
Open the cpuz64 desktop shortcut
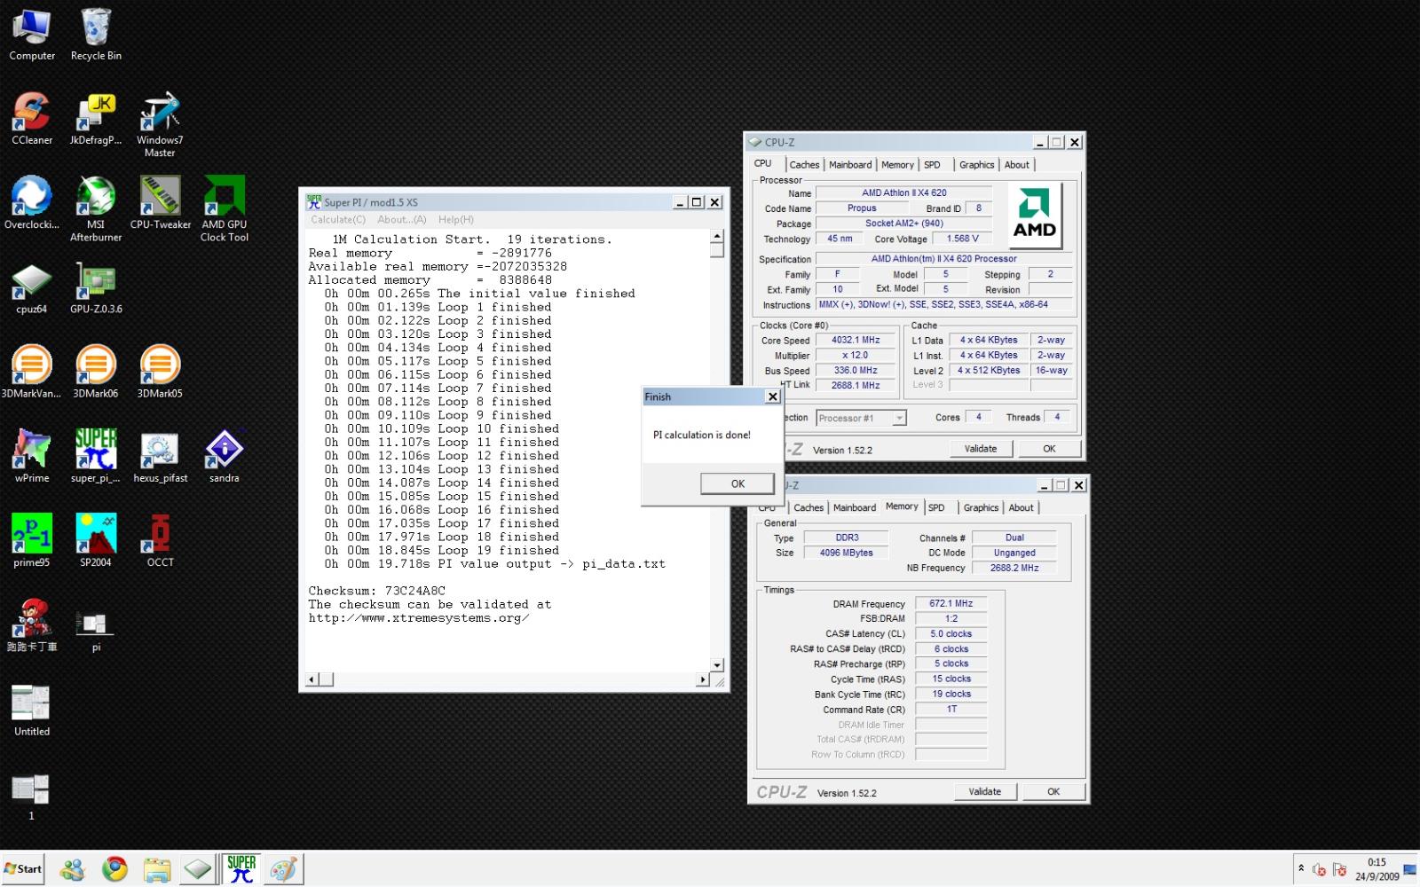click(32, 288)
